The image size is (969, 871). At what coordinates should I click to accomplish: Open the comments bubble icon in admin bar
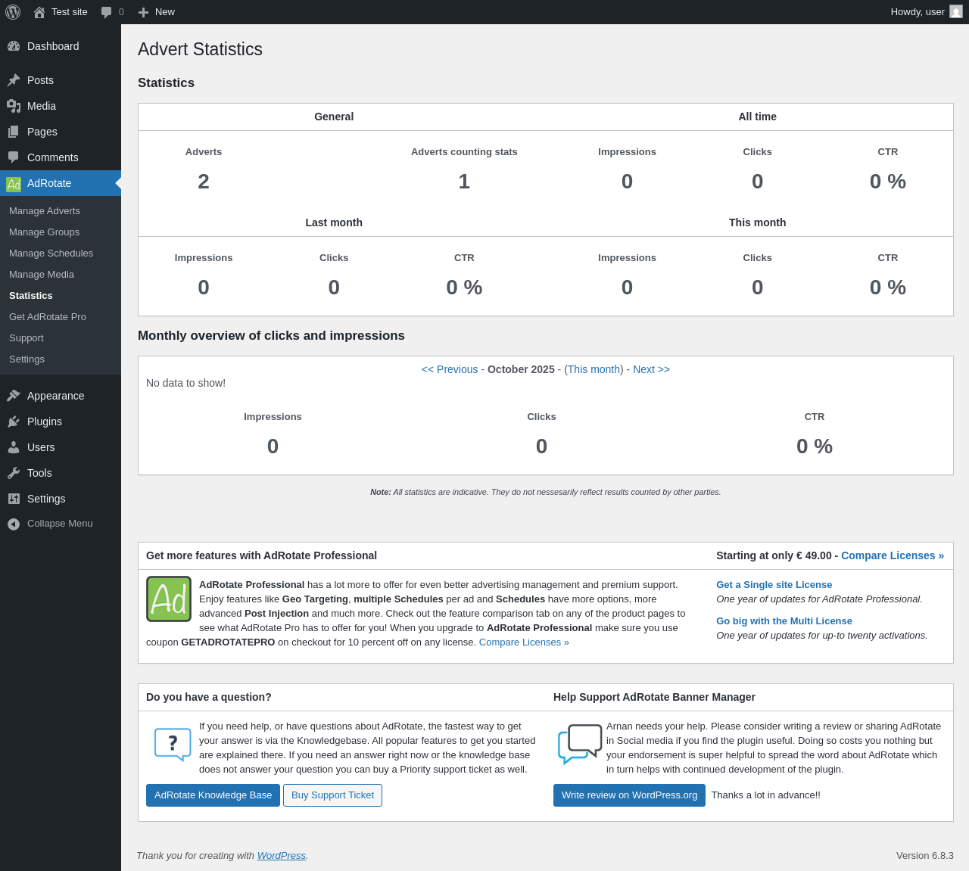(107, 12)
